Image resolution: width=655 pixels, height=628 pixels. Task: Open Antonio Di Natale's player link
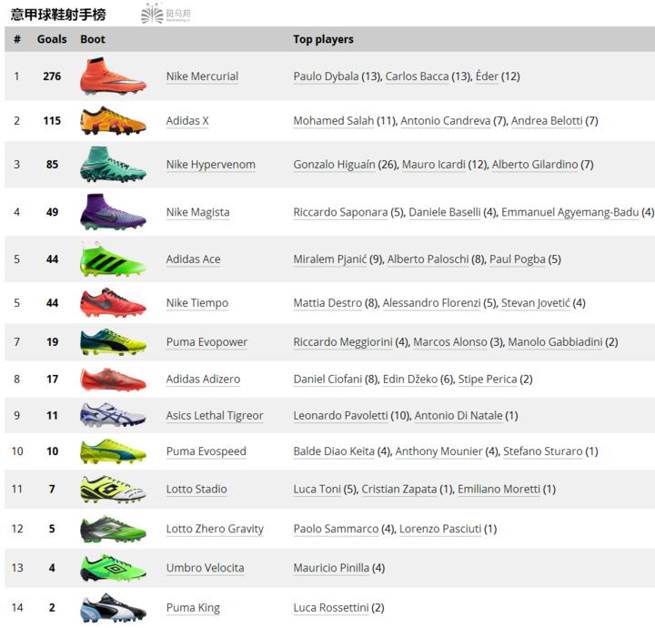458,415
